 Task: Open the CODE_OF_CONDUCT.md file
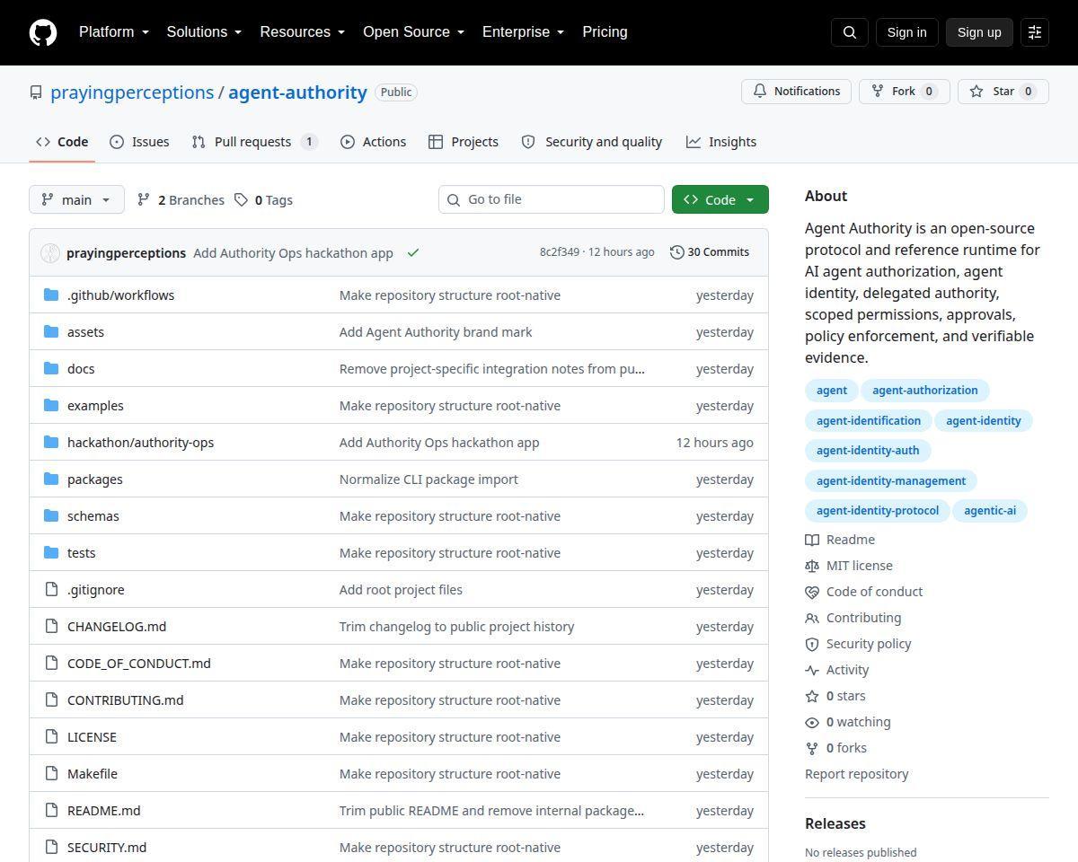coord(139,663)
